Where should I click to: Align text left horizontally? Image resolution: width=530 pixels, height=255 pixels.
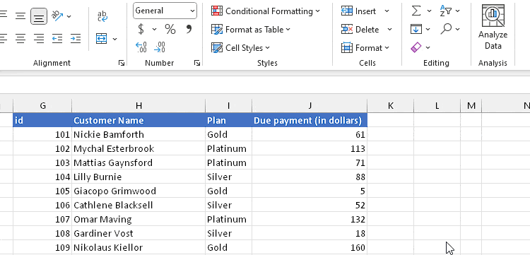(3, 39)
